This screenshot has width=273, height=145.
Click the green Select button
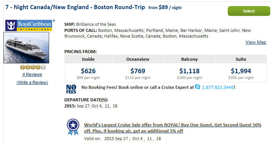coord(249,11)
